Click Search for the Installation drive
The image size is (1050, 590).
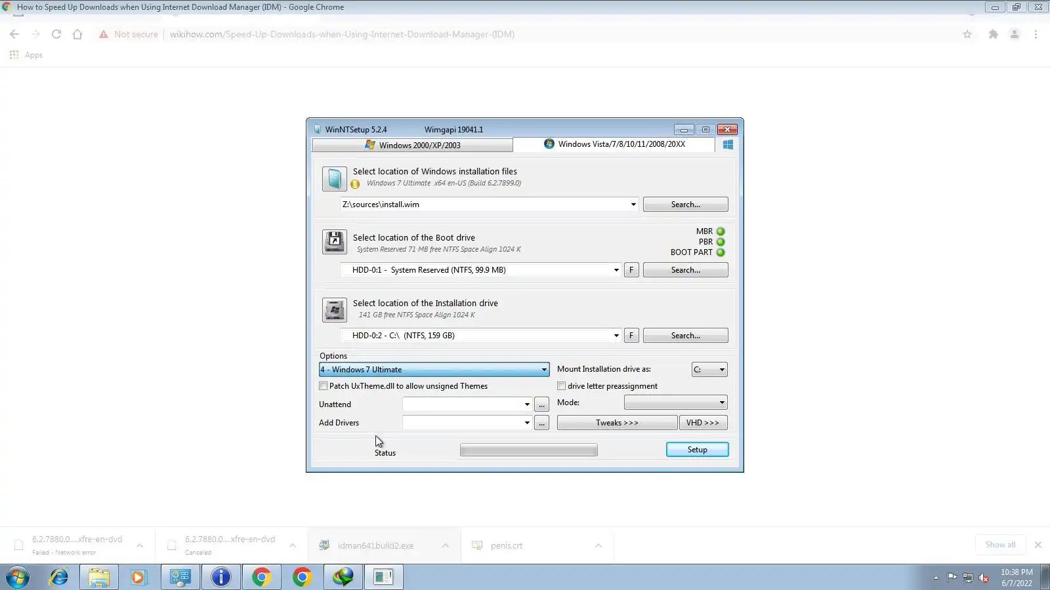pyautogui.click(x=686, y=336)
